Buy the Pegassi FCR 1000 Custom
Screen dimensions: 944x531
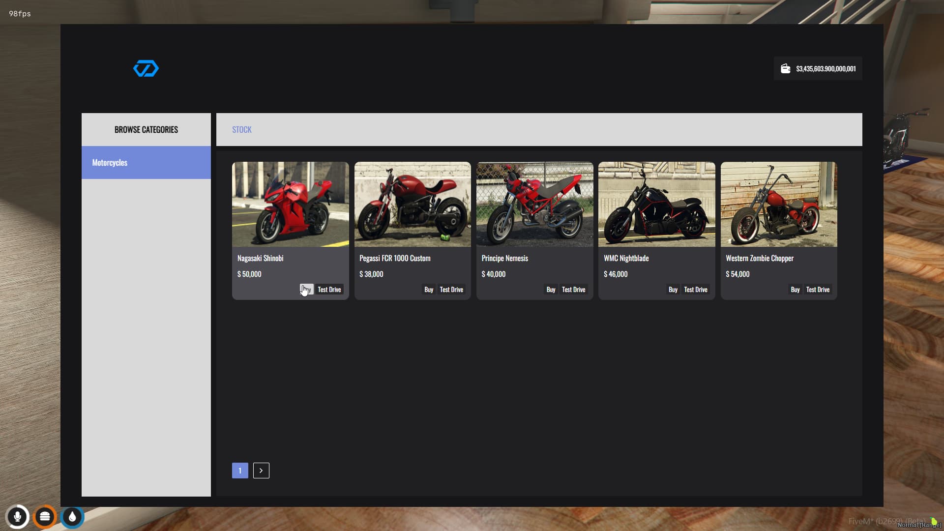click(x=429, y=290)
